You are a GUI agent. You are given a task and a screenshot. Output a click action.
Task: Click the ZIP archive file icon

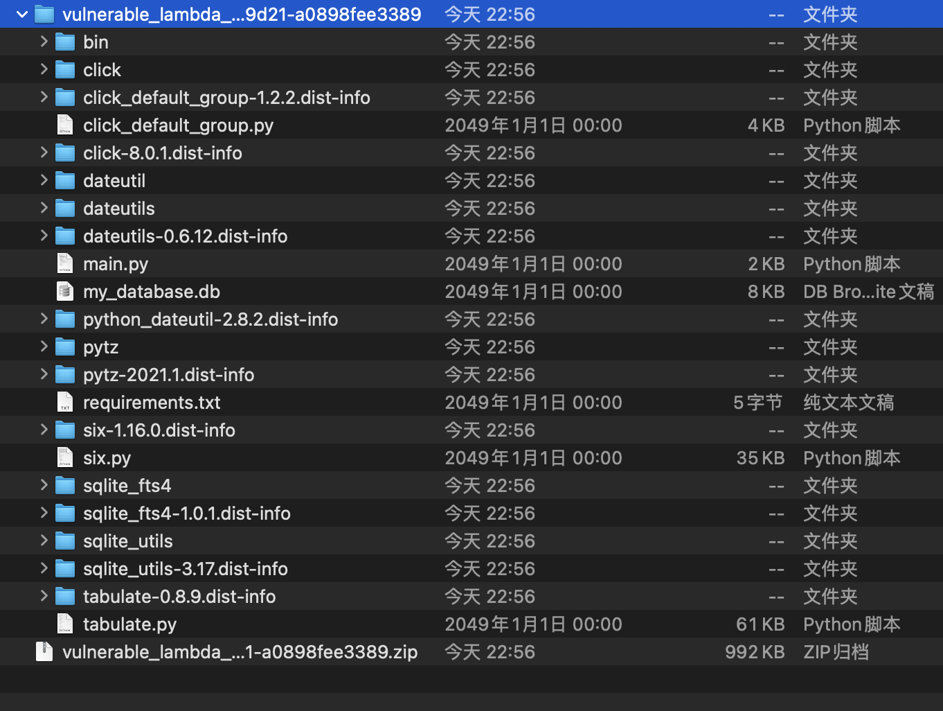(44, 652)
